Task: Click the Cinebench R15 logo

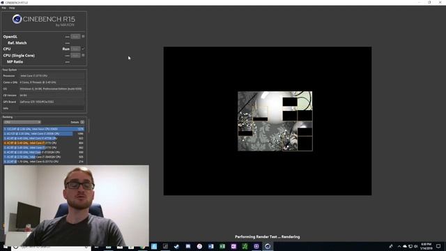Action: pyautogui.click(x=44, y=20)
